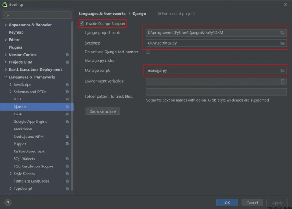292x209 pixels.
Task: Click the PyCharm logo in the title bar
Action: [x=5, y=4]
